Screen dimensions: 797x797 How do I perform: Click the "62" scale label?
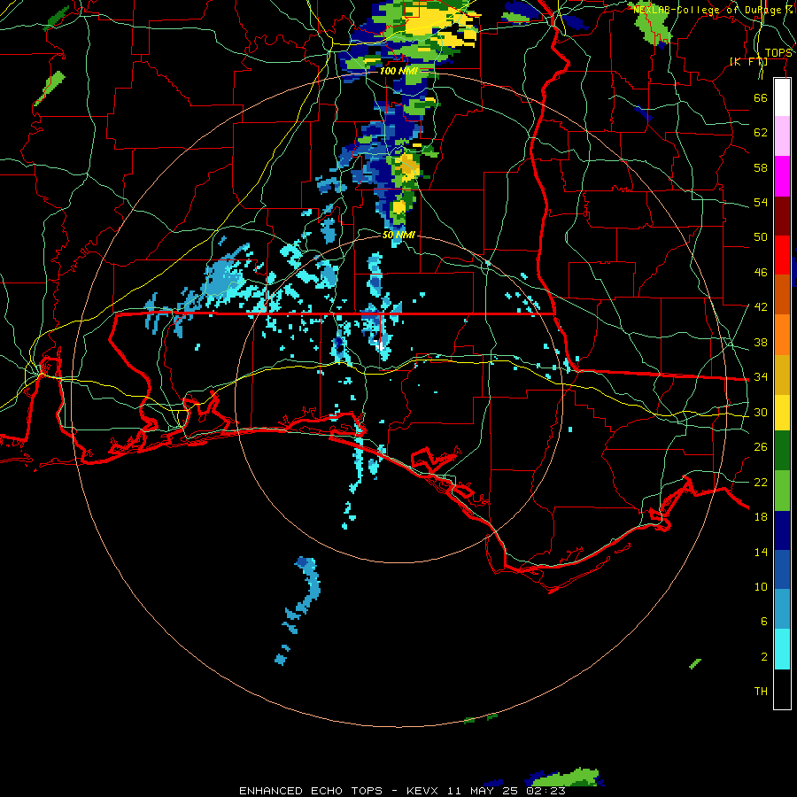tap(761, 133)
